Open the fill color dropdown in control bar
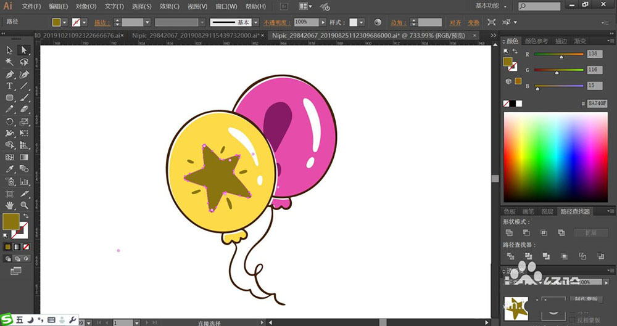The image size is (617, 326). [65, 22]
